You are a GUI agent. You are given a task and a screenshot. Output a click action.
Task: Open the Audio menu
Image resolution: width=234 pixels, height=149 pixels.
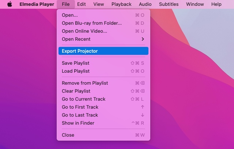point(145,4)
